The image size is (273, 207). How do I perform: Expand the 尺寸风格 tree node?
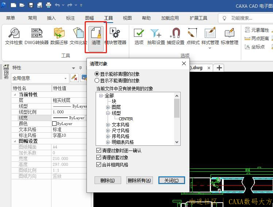(x=108, y=130)
